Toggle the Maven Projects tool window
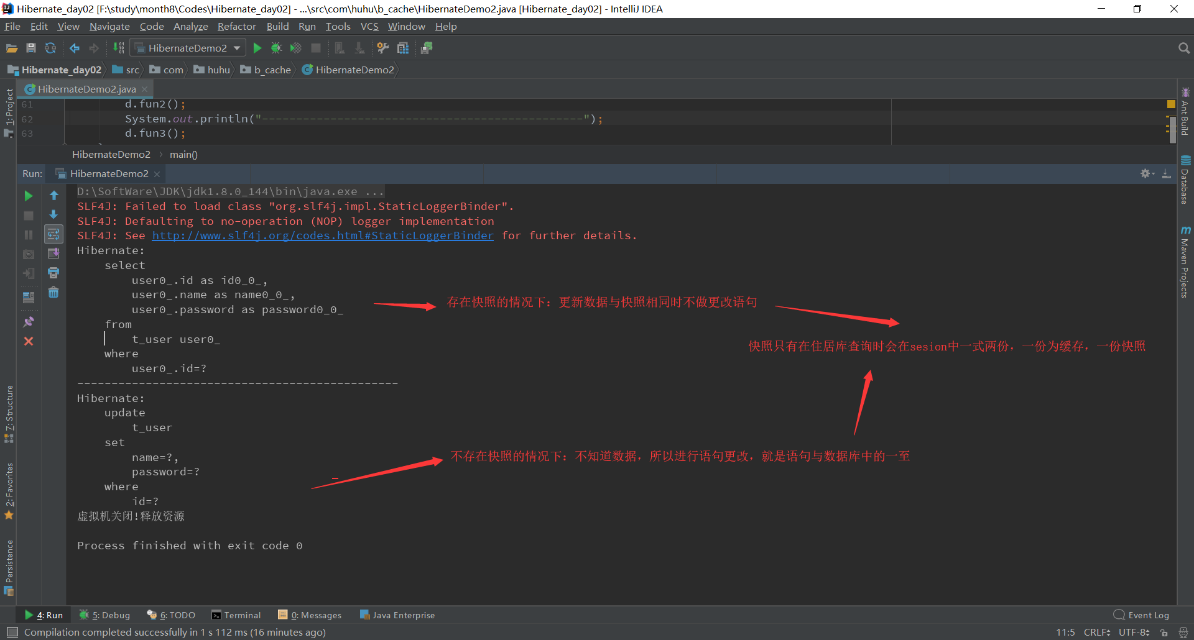This screenshot has height=640, width=1194. [1185, 262]
